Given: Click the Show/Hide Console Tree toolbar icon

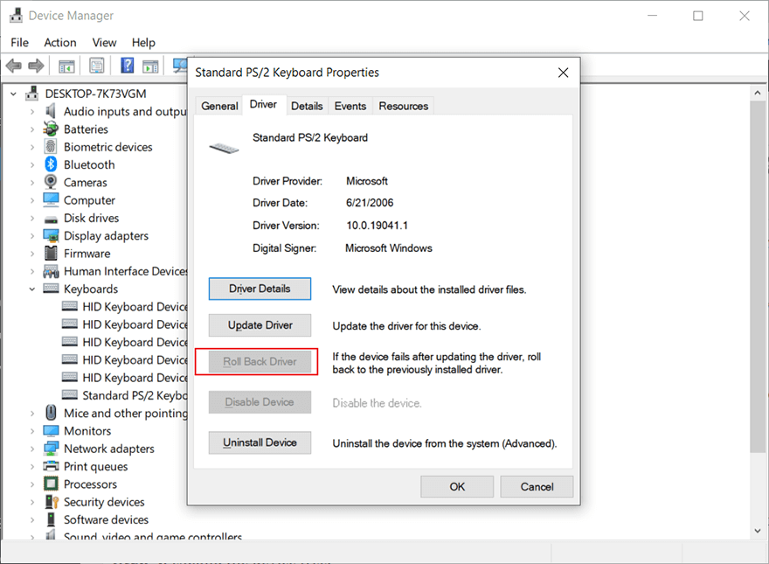Looking at the screenshot, I should [65, 65].
